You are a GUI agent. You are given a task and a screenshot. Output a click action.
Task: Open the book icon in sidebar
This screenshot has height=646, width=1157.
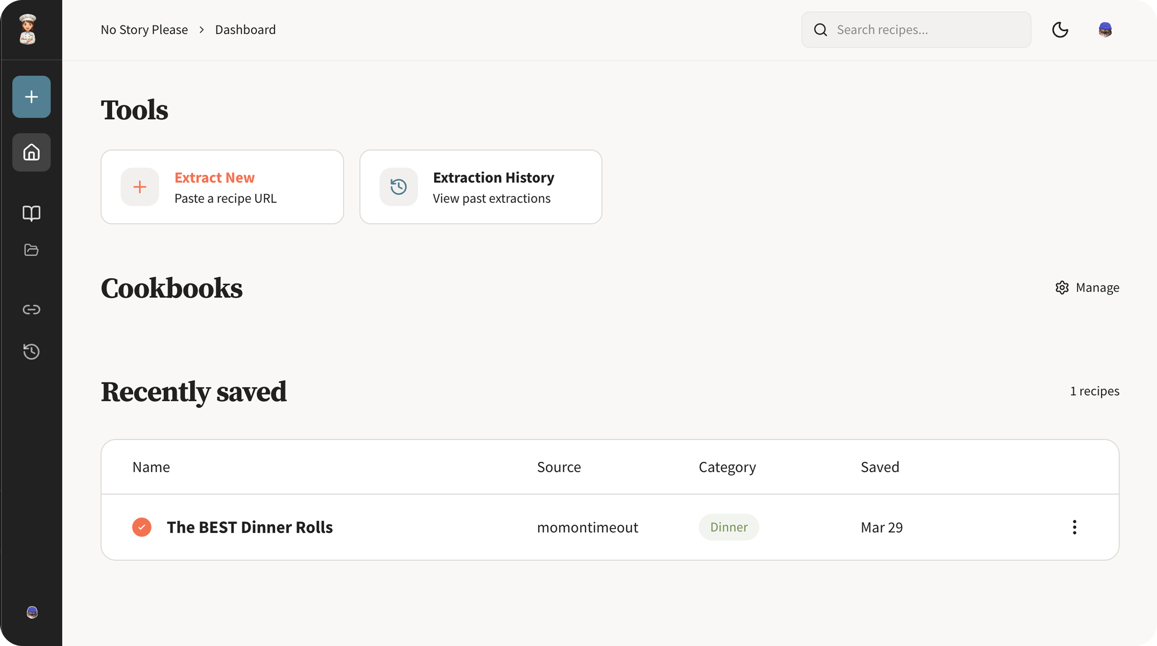pos(31,213)
